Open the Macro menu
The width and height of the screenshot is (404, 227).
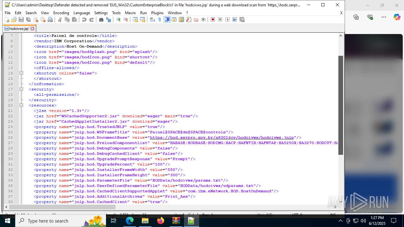130,13
